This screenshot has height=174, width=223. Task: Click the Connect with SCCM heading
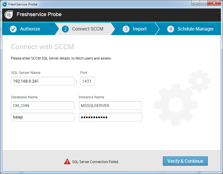(x=42, y=47)
